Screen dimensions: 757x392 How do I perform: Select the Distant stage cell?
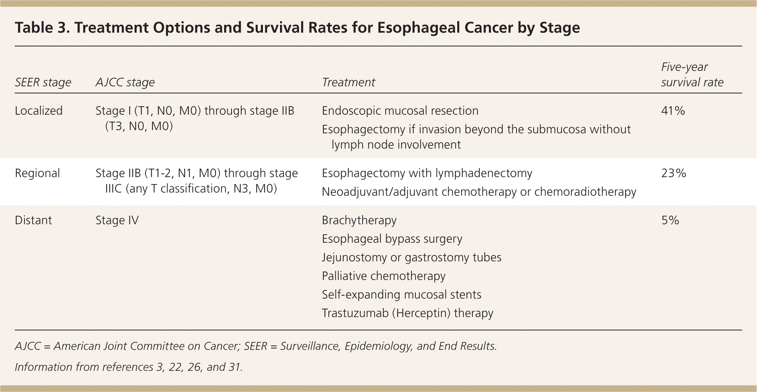click(33, 220)
